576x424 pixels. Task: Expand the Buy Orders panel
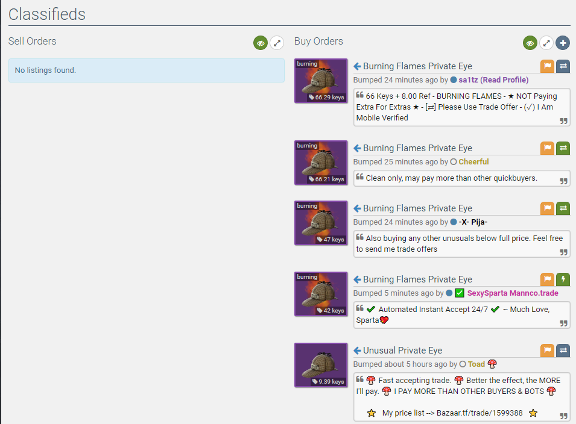pos(546,43)
